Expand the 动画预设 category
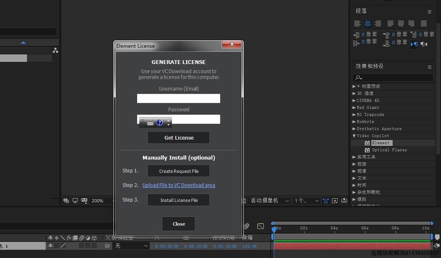441x258 pixels. point(354,86)
